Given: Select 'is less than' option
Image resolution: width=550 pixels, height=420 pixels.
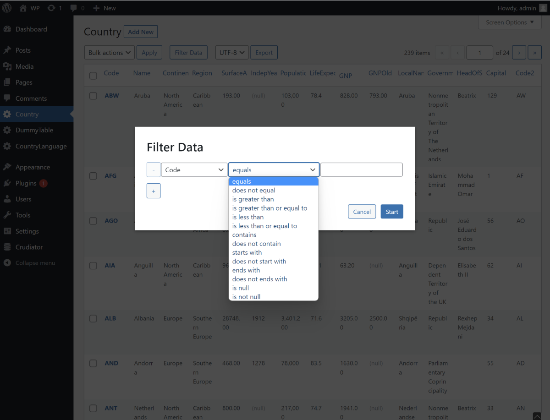Looking at the screenshot, I should pyautogui.click(x=274, y=217).
